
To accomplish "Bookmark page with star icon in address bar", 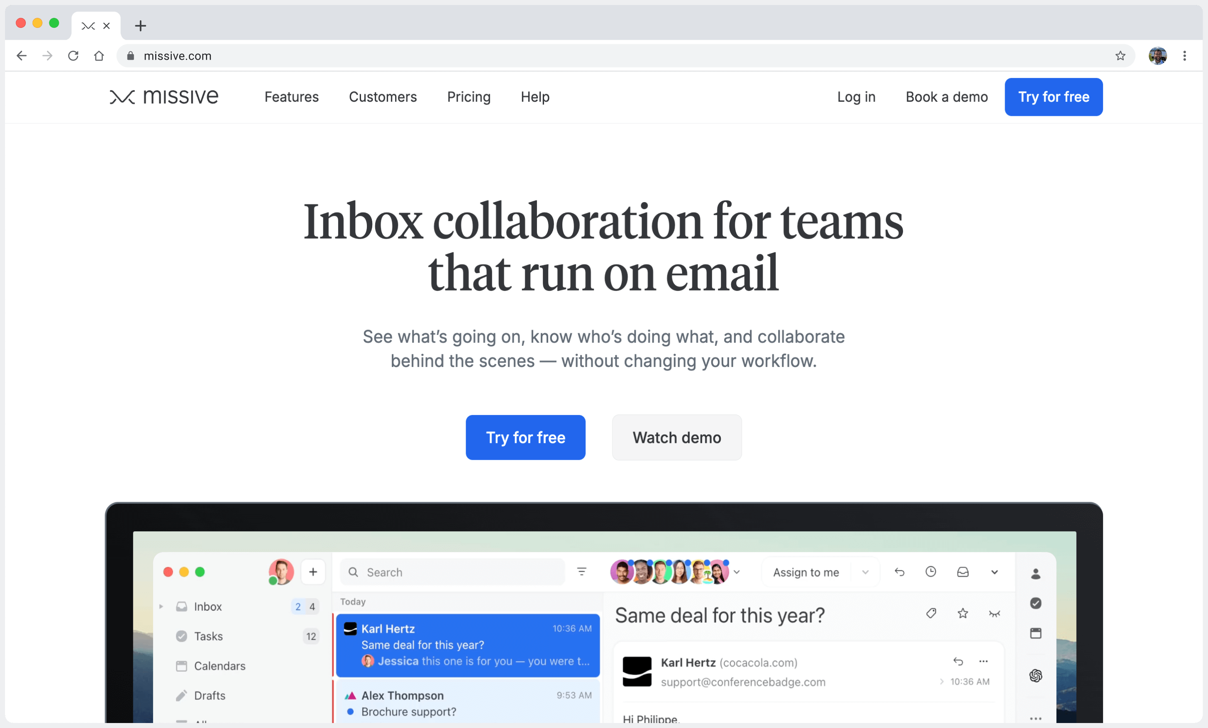I will click(1120, 56).
